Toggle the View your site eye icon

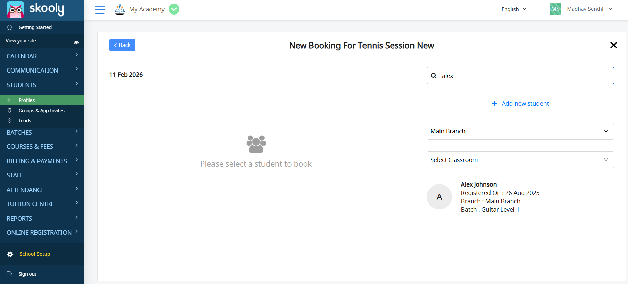(76, 42)
